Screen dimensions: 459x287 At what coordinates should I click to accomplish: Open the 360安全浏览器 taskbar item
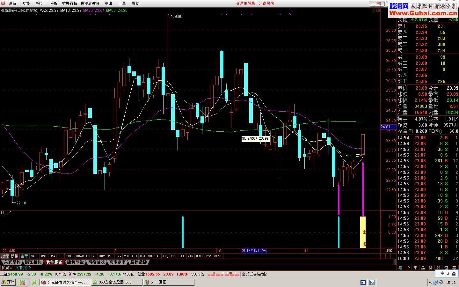point(117,282)
